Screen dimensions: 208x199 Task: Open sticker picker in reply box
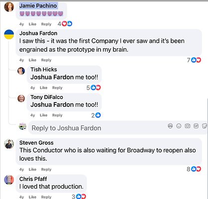205,126
